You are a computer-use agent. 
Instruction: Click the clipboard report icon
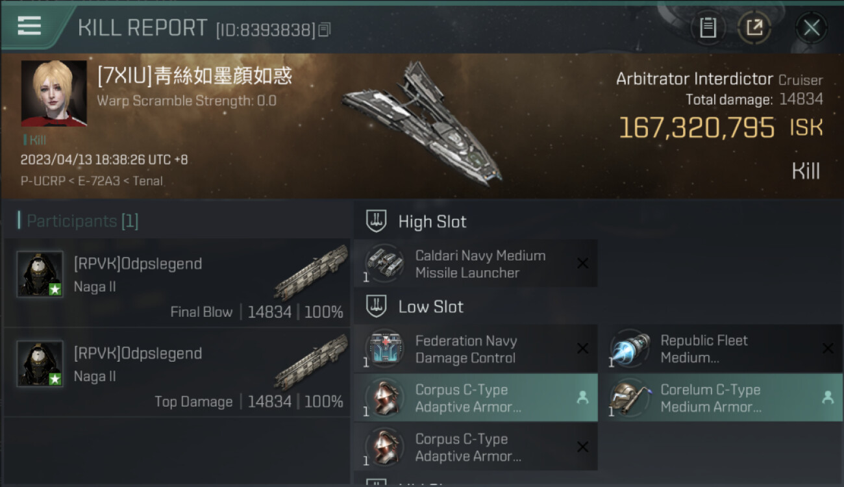pos(708,27)
